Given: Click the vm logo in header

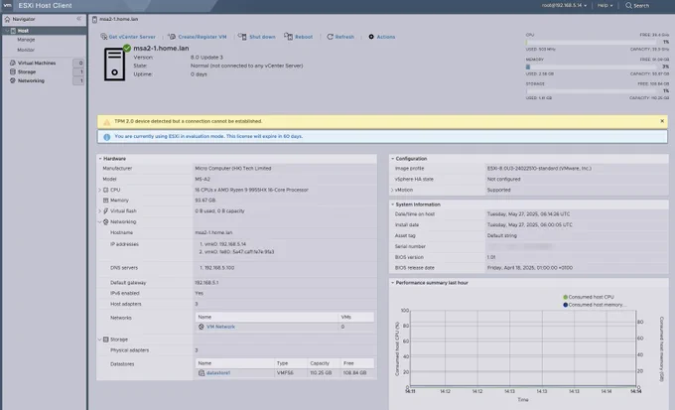Looking at the screenshot, I should [7, 6].
